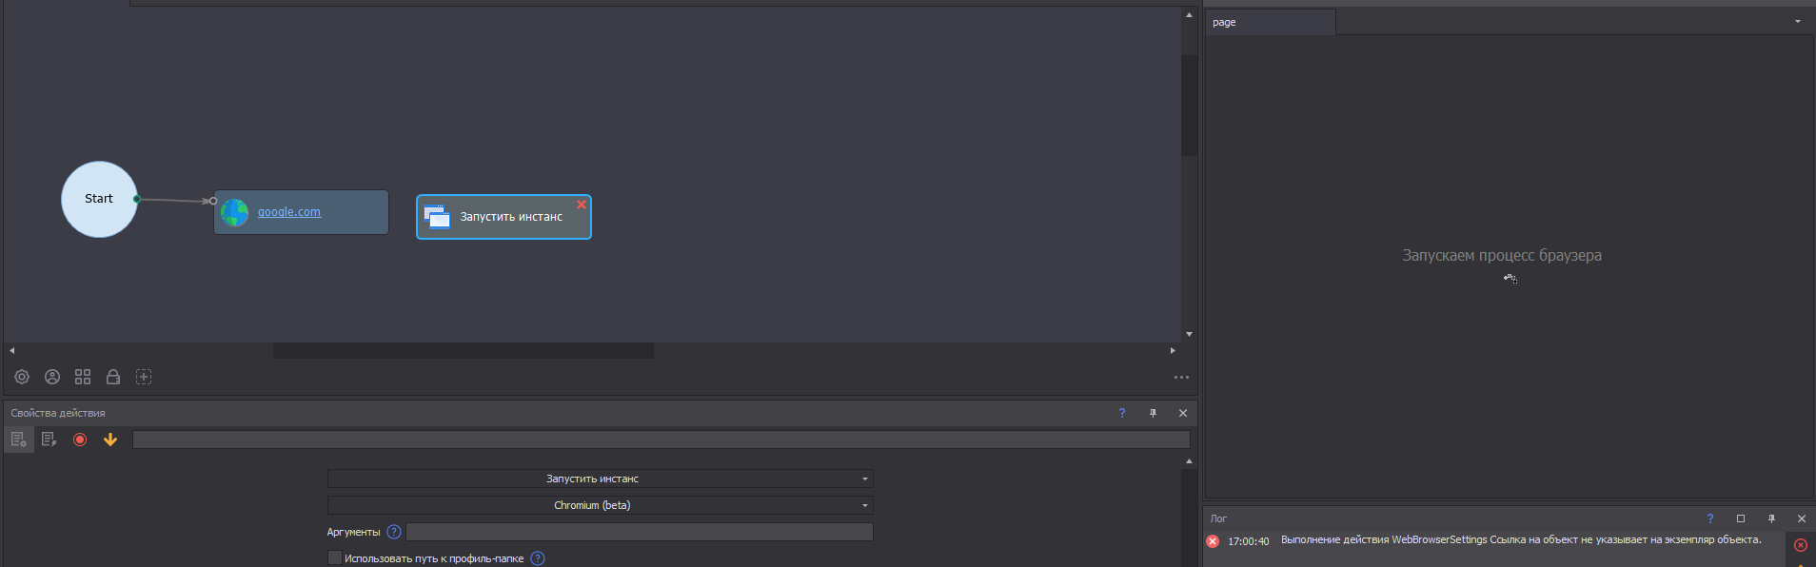
Task: Select the Start node
Action: coord(99,199)
